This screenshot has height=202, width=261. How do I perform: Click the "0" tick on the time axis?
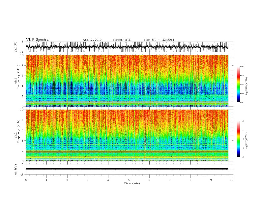[26, 180]
